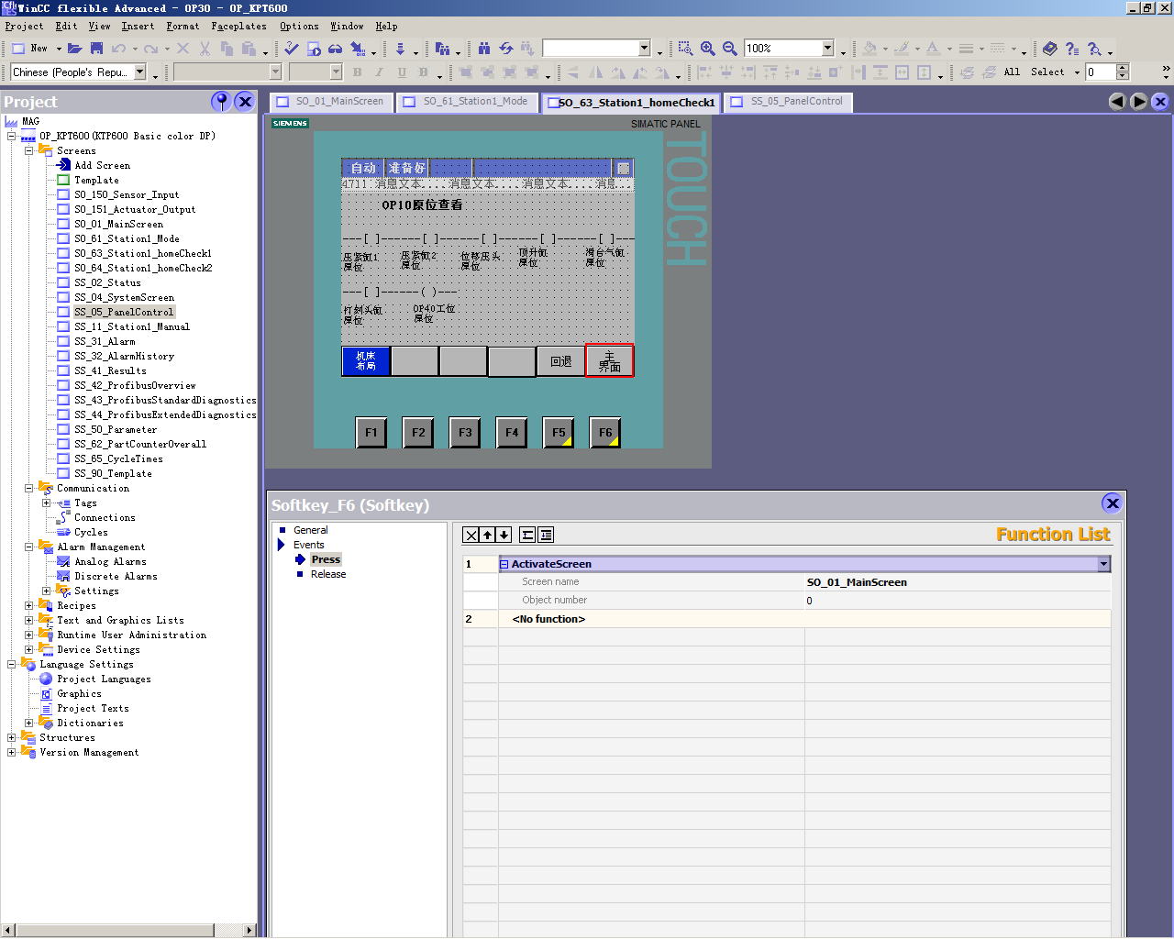Image resolution: width=1174 pixels, height=939 pixels.
Task: Delete function using X icon in Function List
Action: click(471, 536)
